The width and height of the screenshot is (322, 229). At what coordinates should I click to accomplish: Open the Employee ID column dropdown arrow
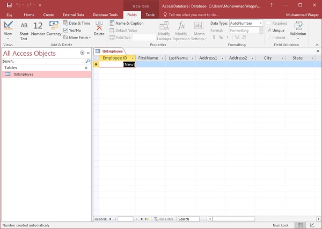[133, 58]
